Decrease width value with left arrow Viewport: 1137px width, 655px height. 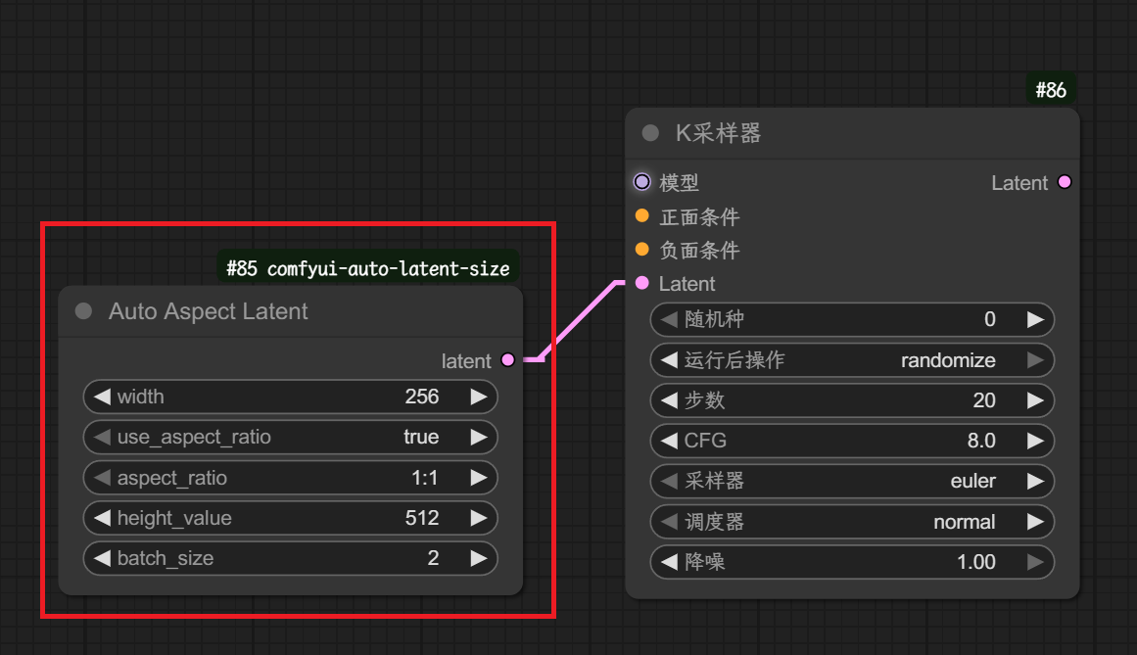[x=102, y=397]
